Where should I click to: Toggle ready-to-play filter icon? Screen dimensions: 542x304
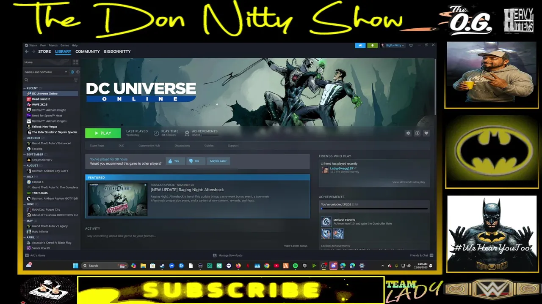77,72
